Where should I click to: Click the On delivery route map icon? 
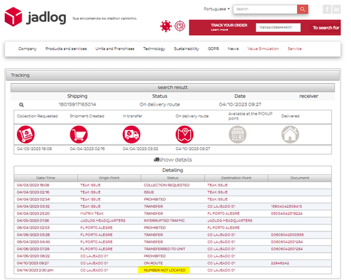click(185, 134)
